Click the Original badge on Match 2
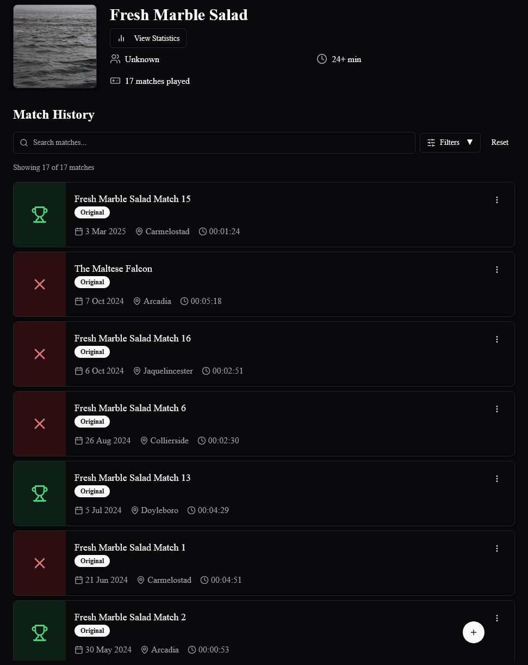Viewport: 528px width, 665px height. coord(91,631)
